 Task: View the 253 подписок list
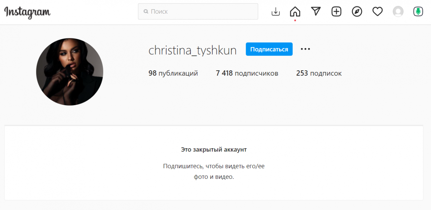tap(319, 73)
